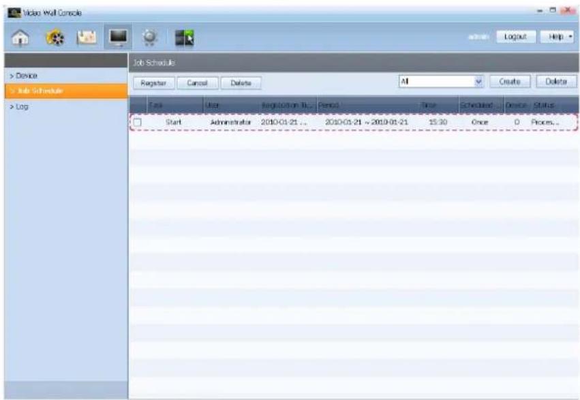Click the Create button
This screenshot has width=580, height=400.
(510, 81)
